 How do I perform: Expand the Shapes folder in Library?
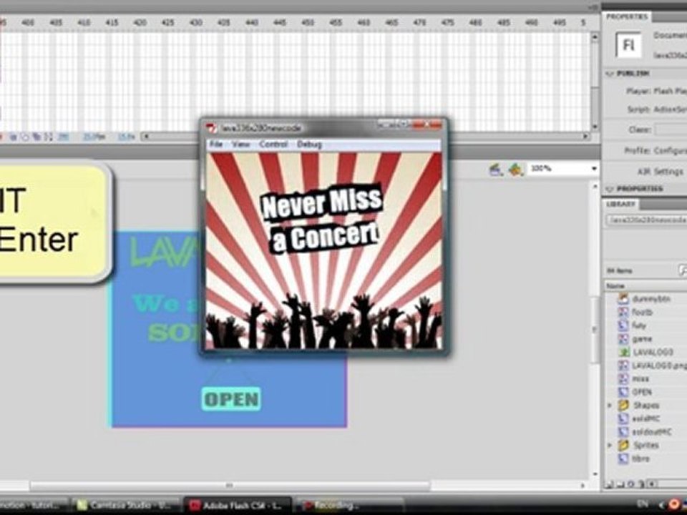tap(610, 406)
